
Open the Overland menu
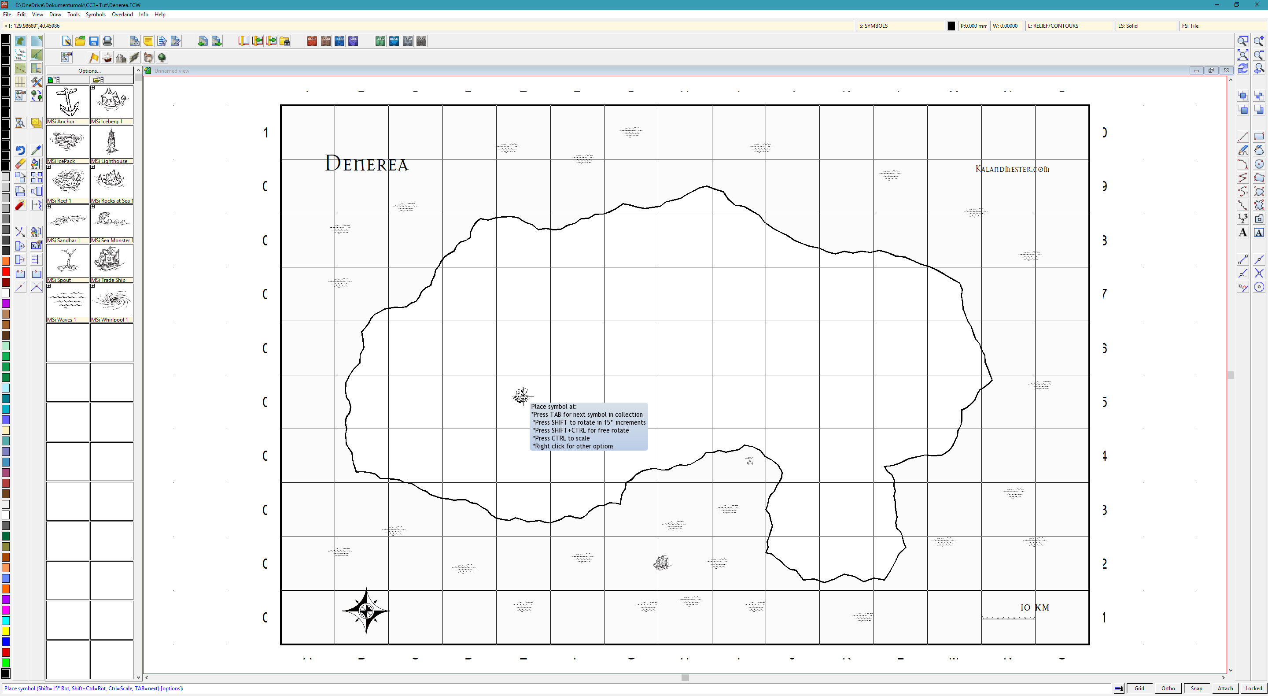click(122, 14)
